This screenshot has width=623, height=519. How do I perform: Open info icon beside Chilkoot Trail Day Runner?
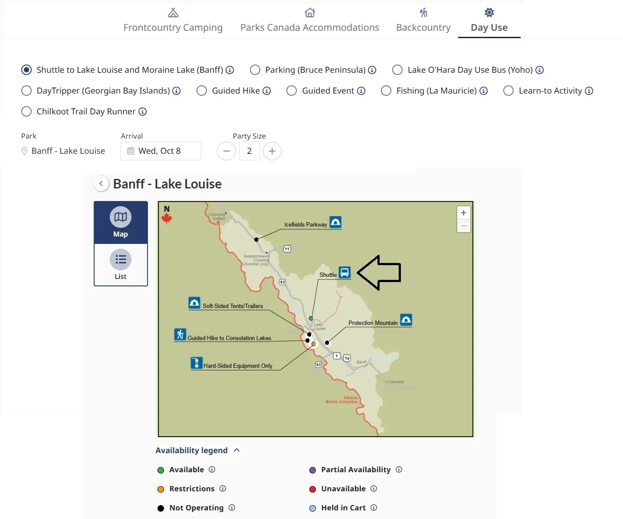point(143,111)
